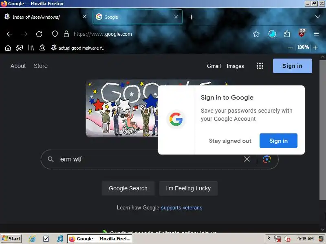Open 'actual good malware f...' bookmark
Screen dimensions: 326x244
click(x=78, y=48)
